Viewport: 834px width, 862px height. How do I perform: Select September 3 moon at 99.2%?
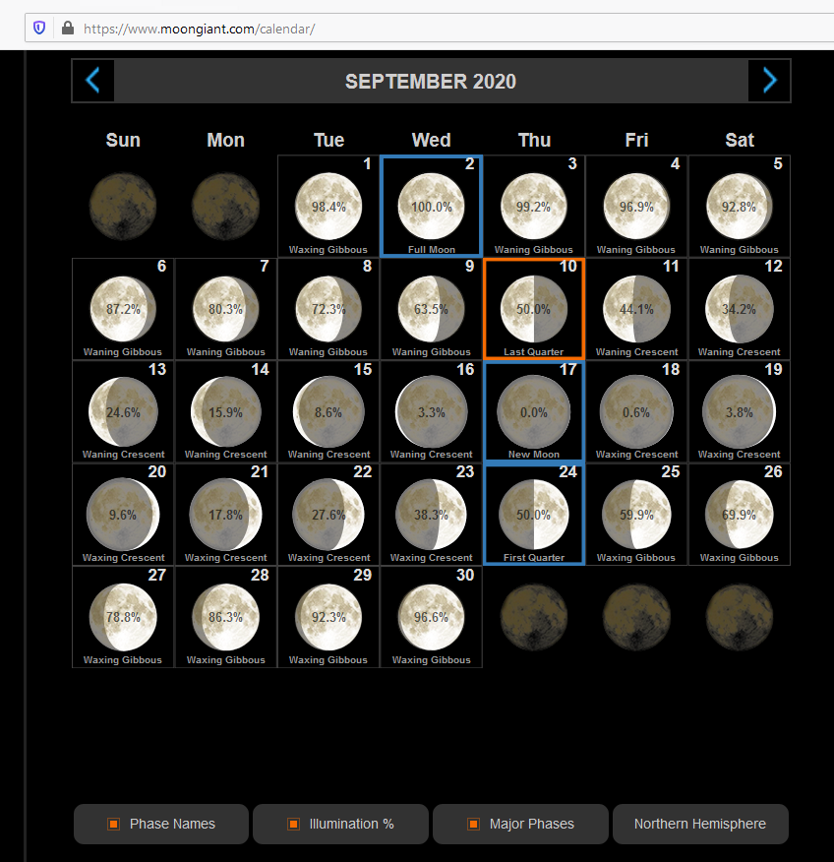[x=534, y=207]
